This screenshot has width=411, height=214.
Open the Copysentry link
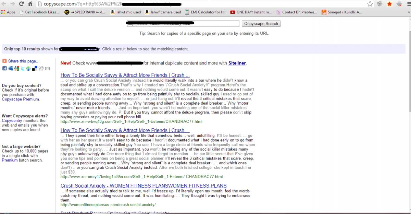pyautogui.click(x=11, y=121)
